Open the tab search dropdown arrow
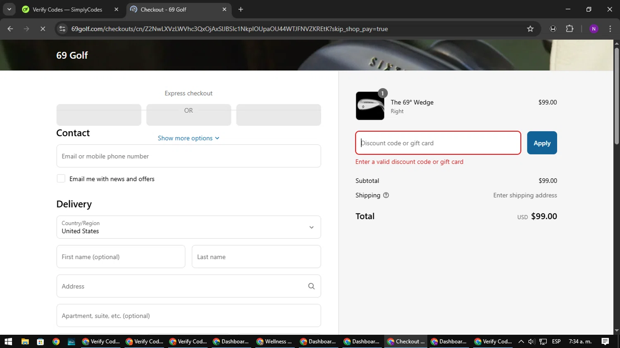 point(9,9)
